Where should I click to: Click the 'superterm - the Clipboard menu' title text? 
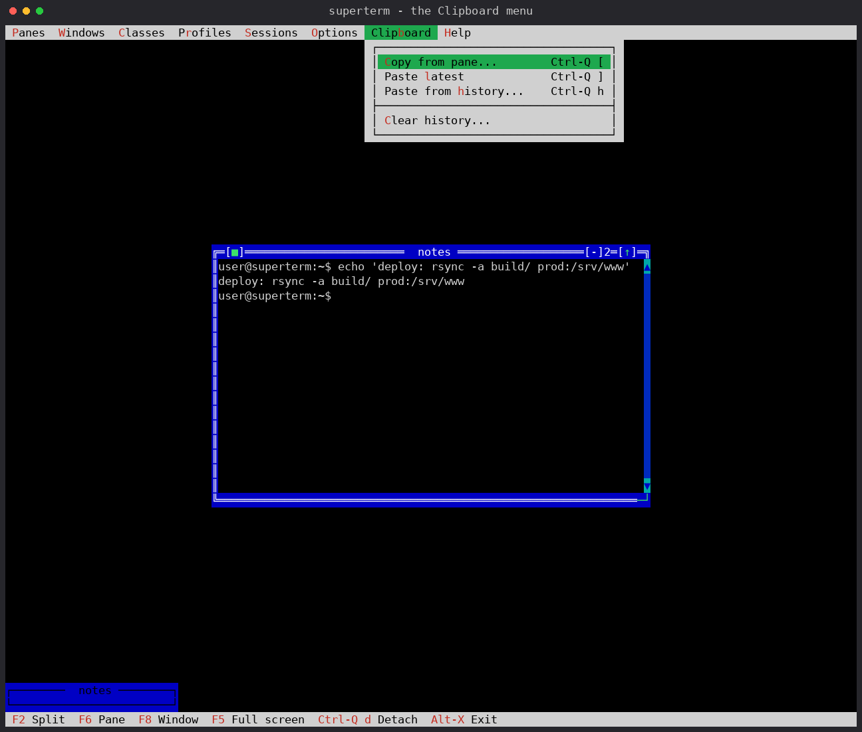tap(431, 11)
